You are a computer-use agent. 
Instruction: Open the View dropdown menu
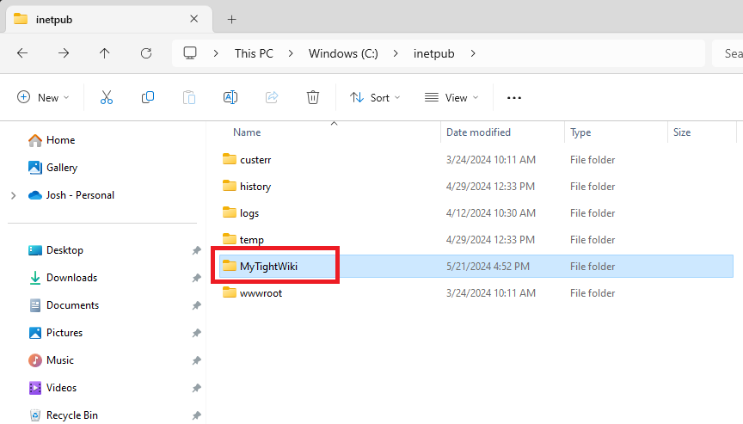[x=451, y=97]
